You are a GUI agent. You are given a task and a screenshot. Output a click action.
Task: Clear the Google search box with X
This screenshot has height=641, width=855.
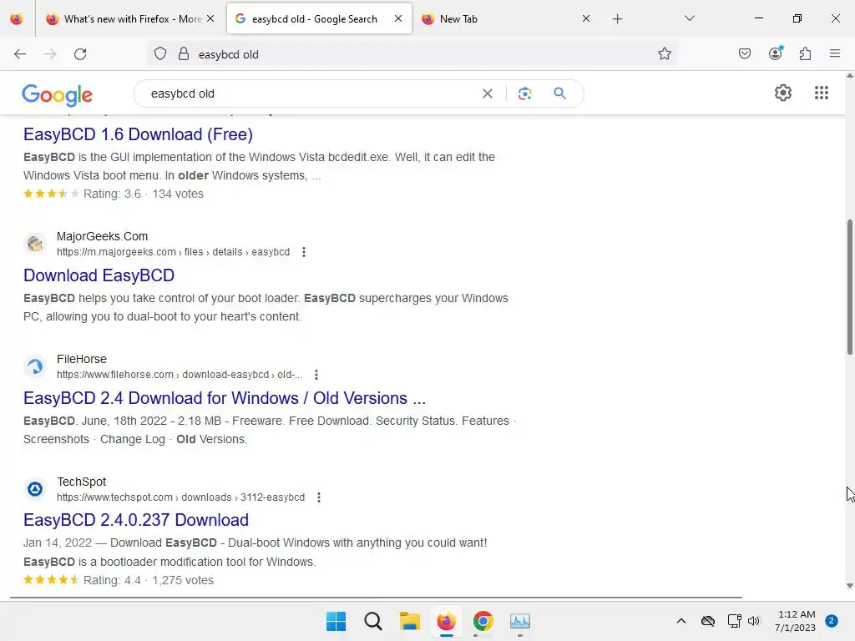[488, 93]
